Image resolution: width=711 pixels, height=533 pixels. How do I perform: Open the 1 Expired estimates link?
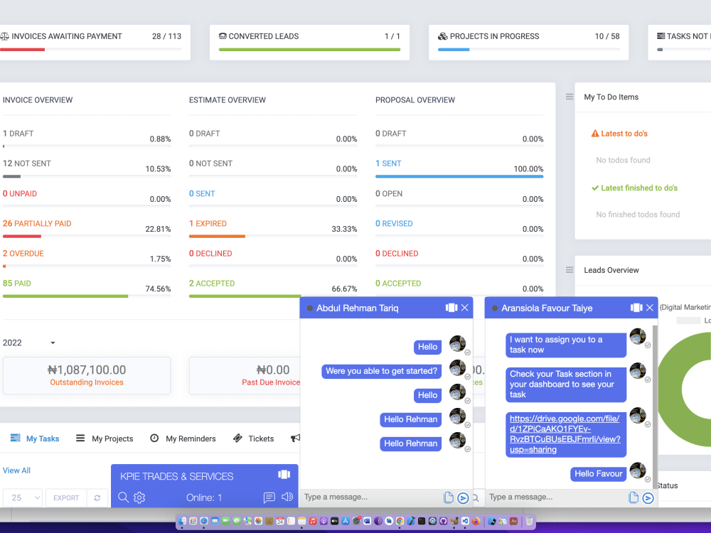(208, 223)
